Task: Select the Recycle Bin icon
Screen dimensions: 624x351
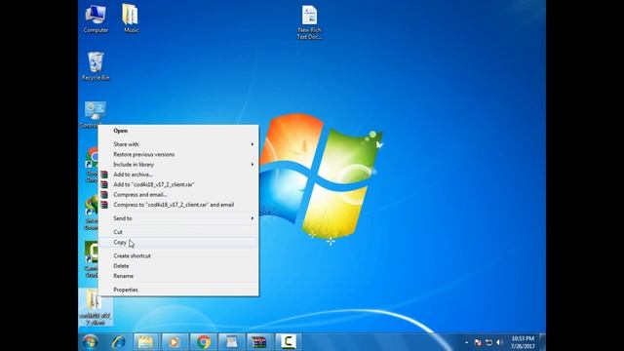Action: click(x=96, y=66)
